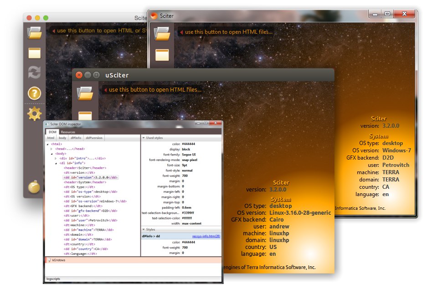Select the dl#info breadcrumb item
The image size is (427, 290).
pos(76,138)
